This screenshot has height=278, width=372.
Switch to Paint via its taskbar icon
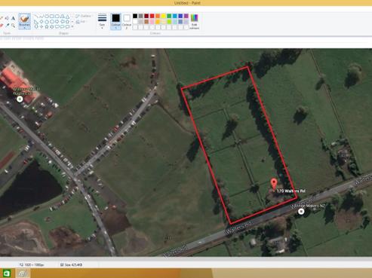[x=23, y=273]
